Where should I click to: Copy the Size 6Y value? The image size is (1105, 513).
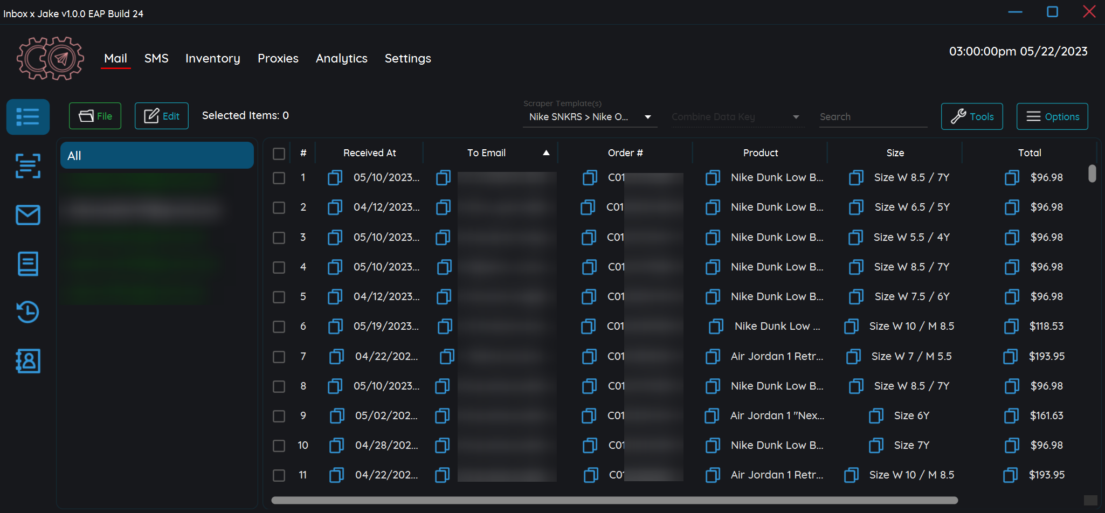876,415
